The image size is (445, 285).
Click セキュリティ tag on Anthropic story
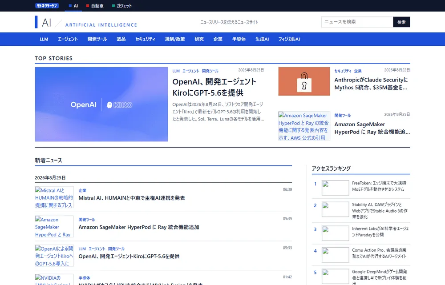click(x=343, y=71)
